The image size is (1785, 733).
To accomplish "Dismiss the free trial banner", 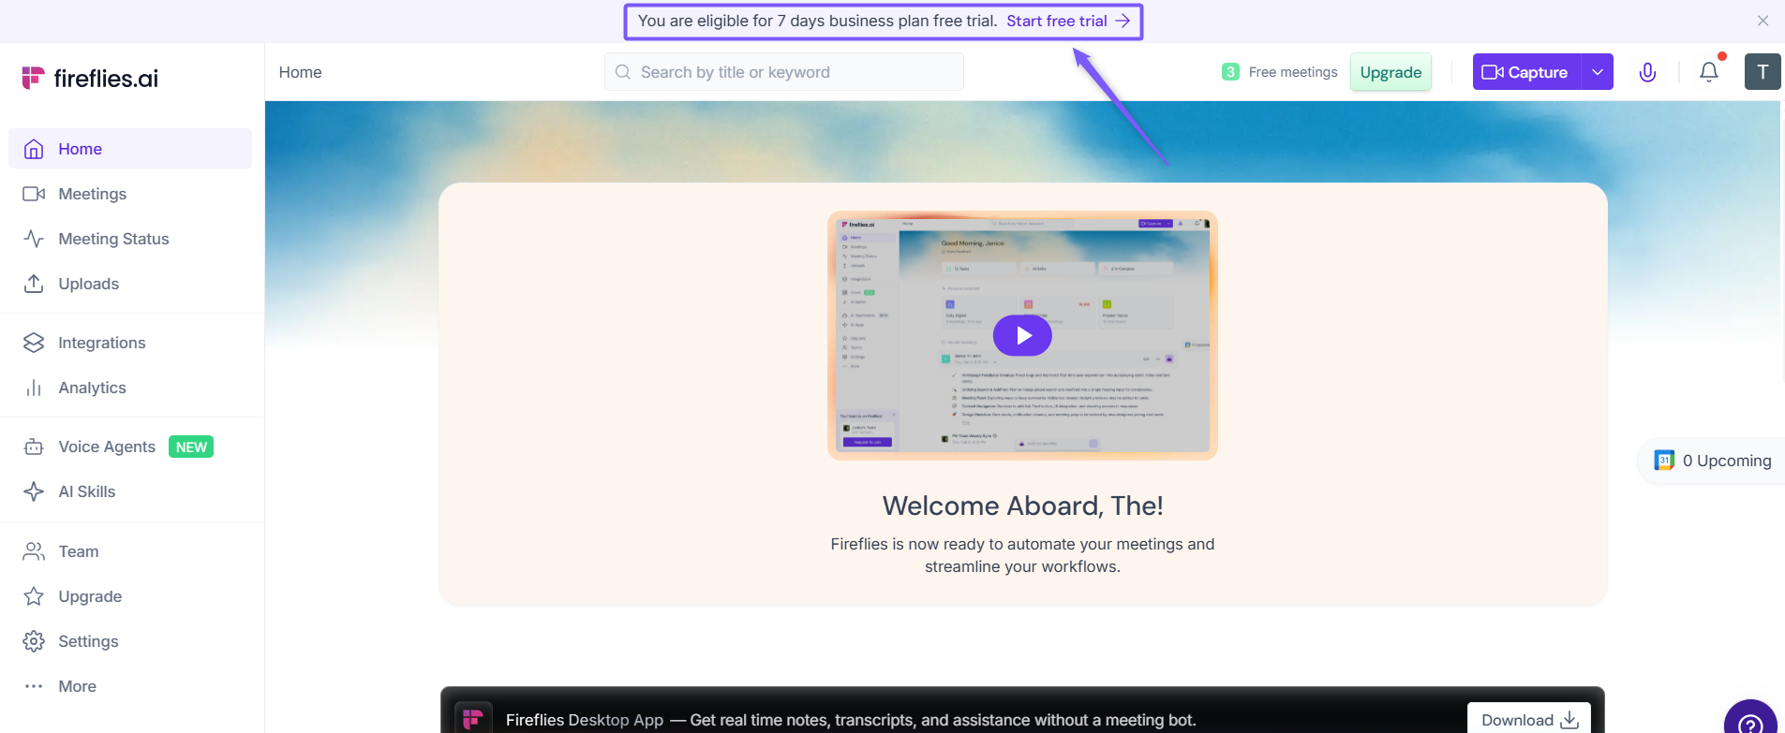I will (x=1763, y=21).
